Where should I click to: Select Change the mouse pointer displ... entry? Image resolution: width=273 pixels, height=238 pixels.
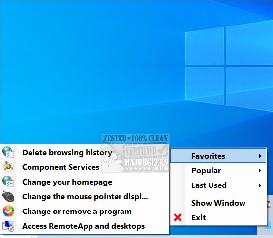pyautogui.click(x=85, y=197)
